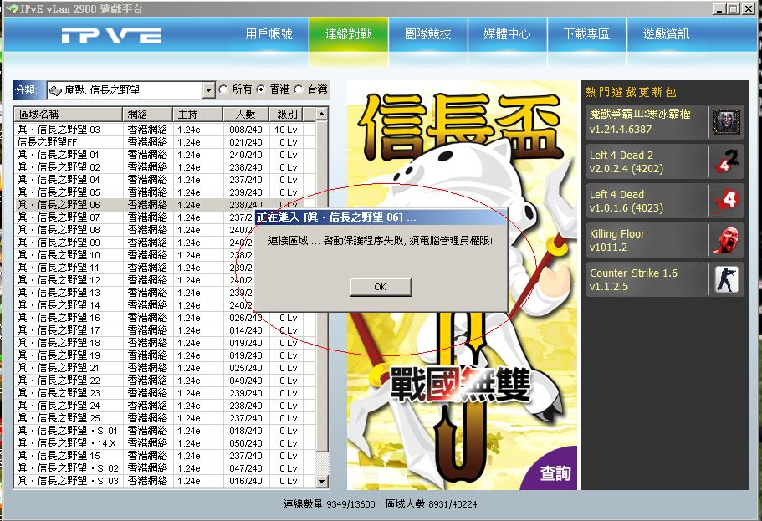Click the room list scroll up arrow
This screenshot has height=521, width=762.
pos(322,115)
